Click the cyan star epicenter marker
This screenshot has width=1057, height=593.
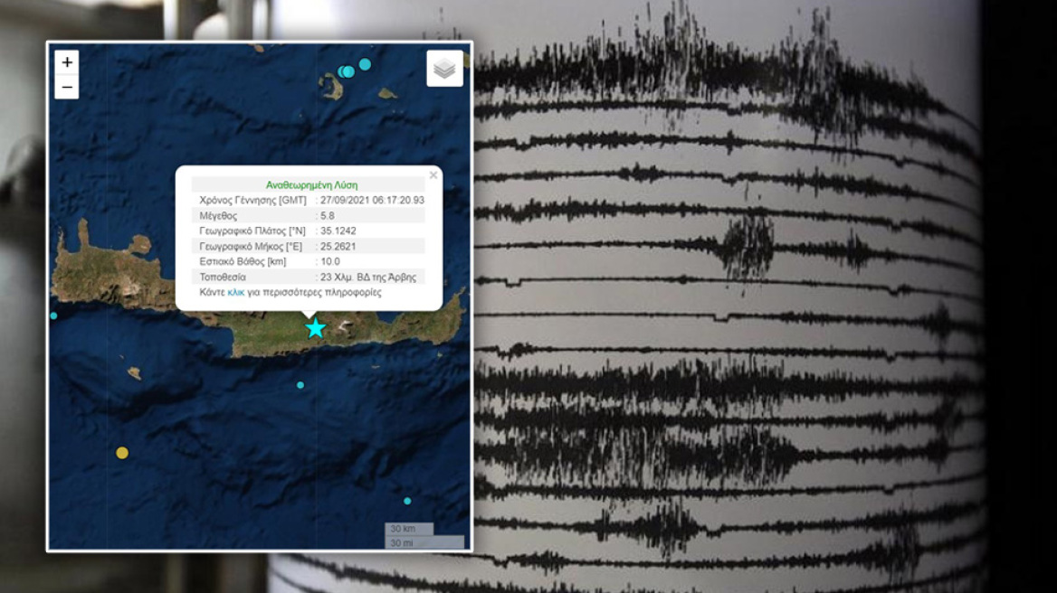coord(315,328)
